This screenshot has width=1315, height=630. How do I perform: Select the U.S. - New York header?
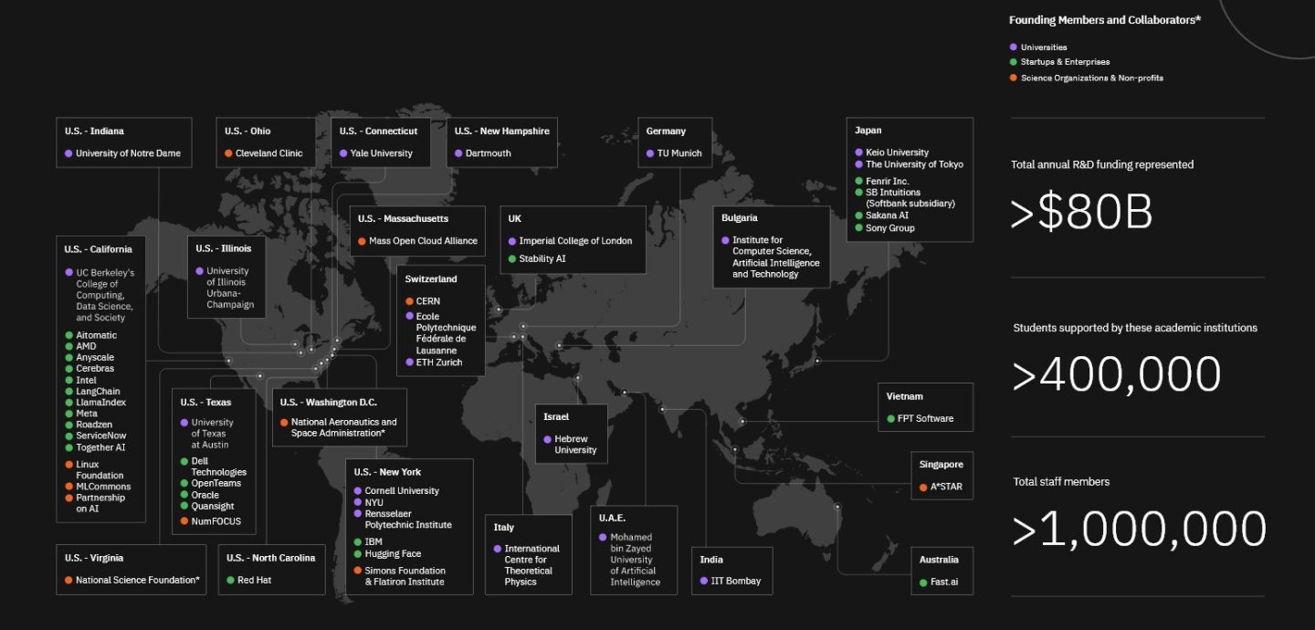point(387,472)
